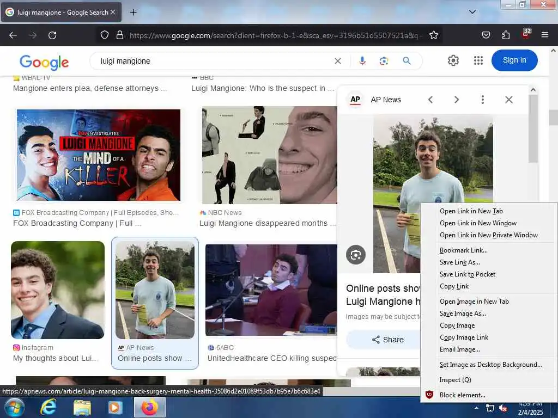558x418 pixels.
Task: Open NBC News disappeared months result
Action: pos(268,224)
